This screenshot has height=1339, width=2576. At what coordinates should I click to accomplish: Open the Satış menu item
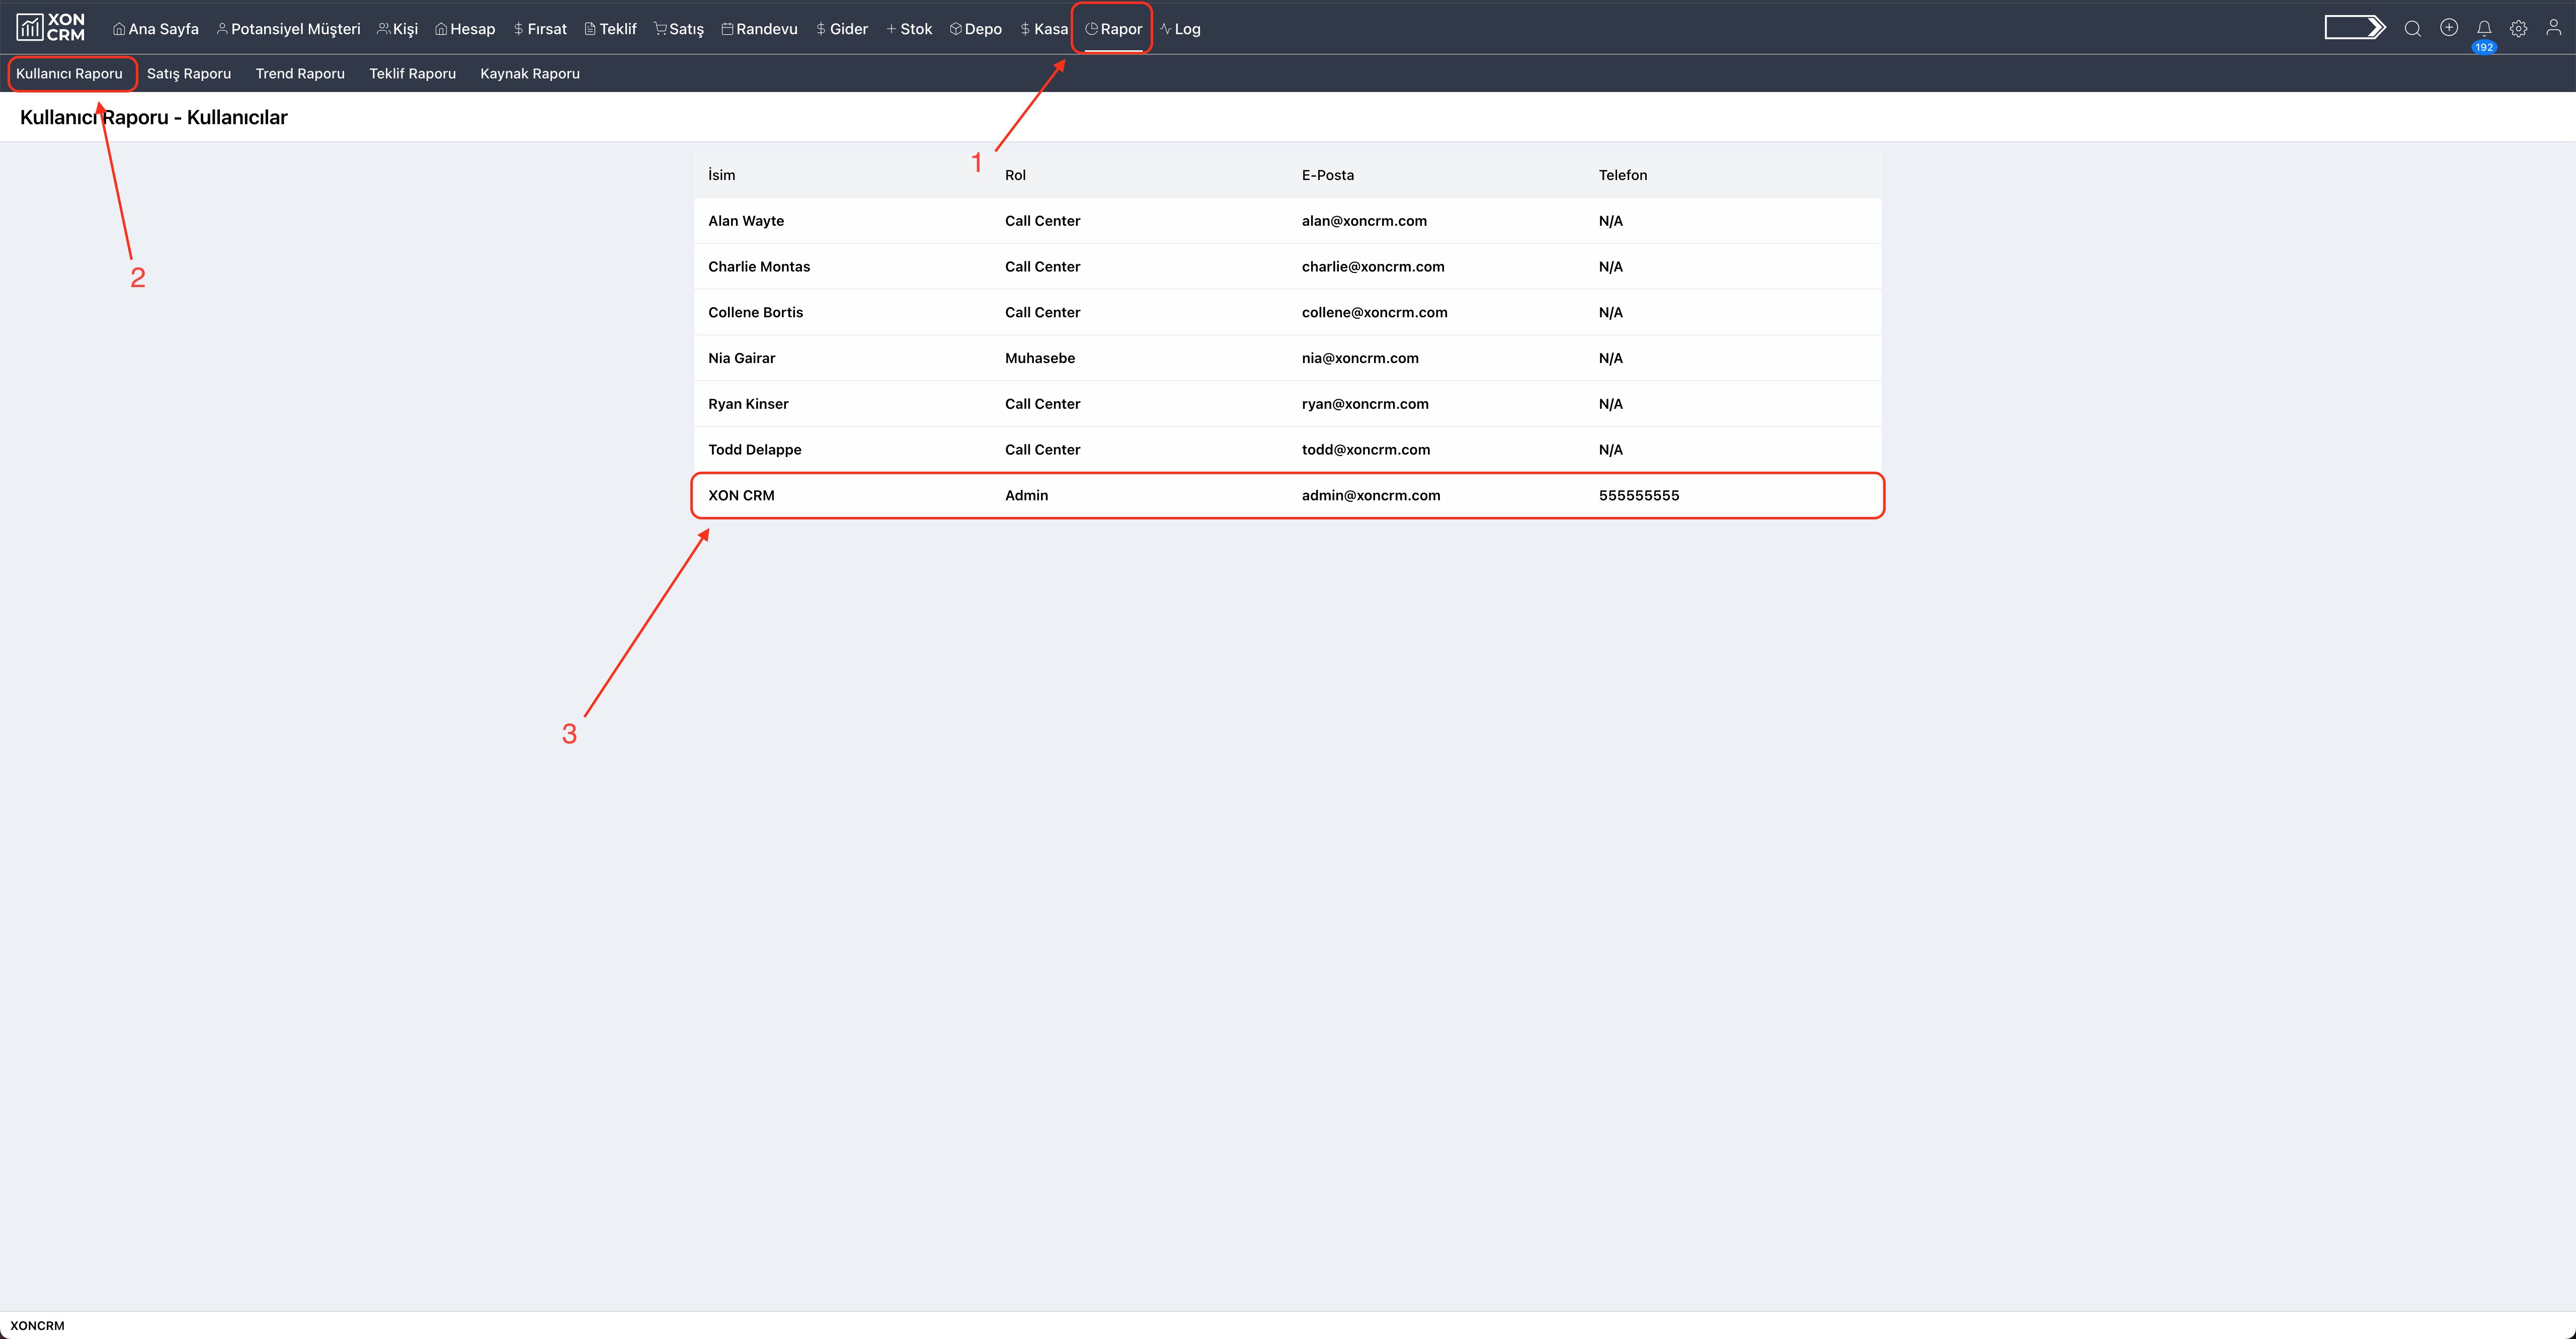tap(679, 29)
